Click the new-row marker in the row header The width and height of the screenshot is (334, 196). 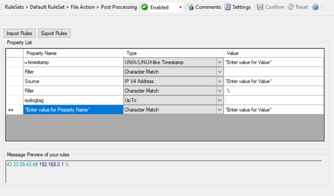coord(11,110)
